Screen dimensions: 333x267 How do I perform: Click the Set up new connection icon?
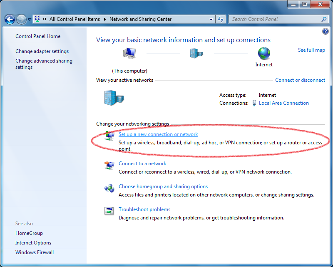point(109,136)
